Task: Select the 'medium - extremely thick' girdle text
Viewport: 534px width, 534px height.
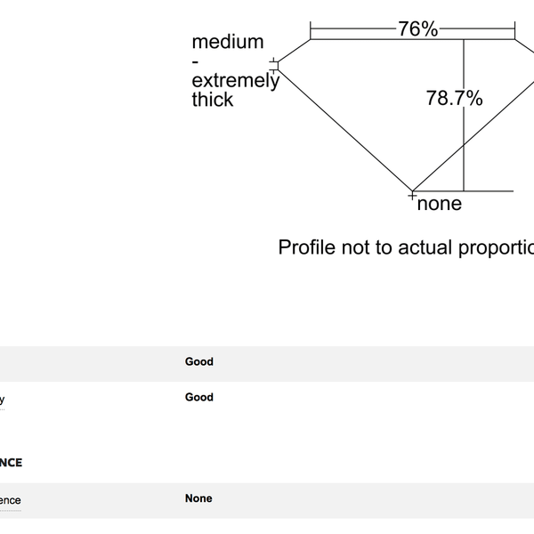Action: 235,71
